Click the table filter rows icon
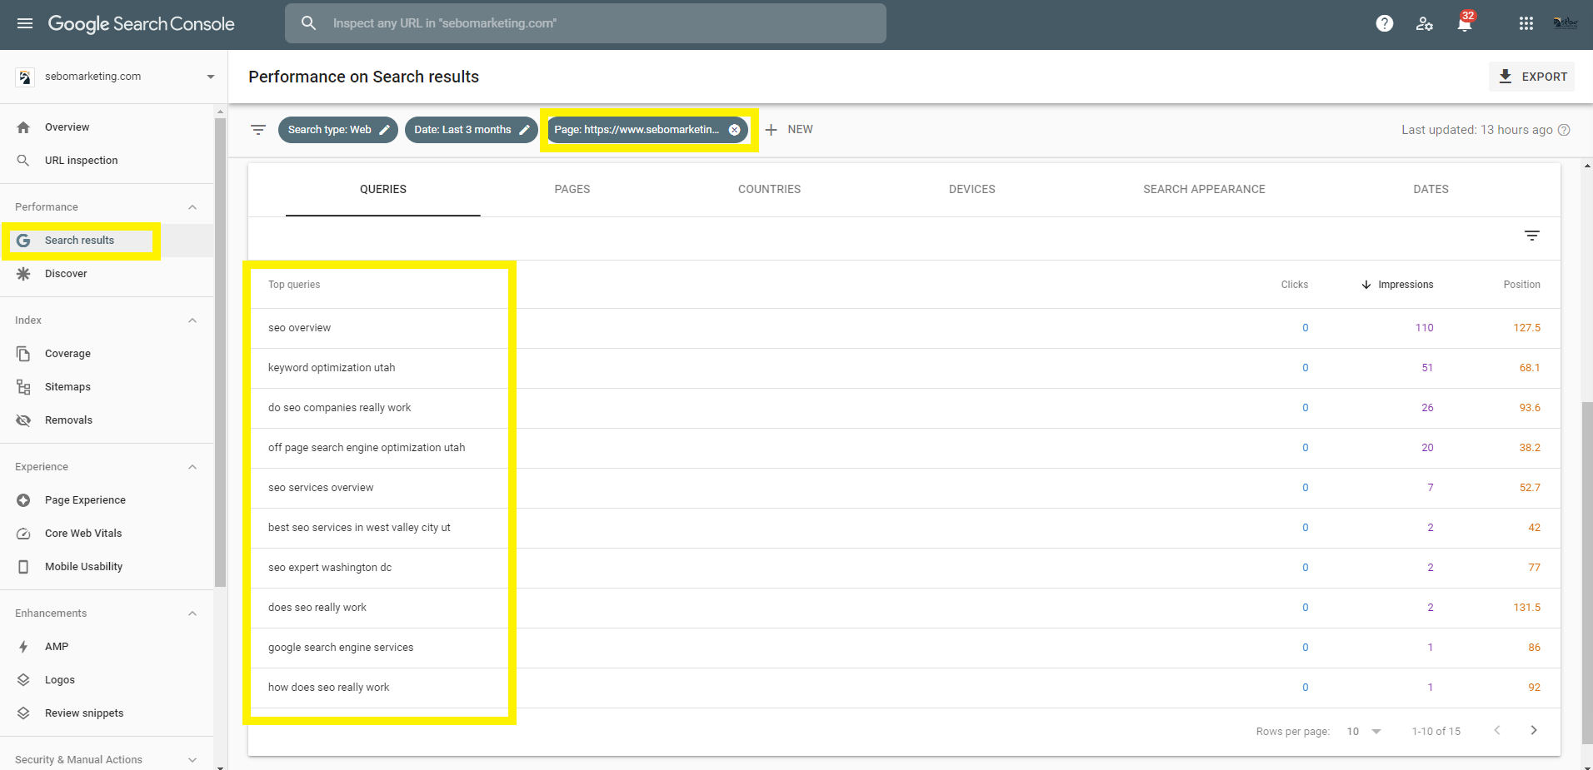The image size is (1593, 770). (x=1532, y=236)
